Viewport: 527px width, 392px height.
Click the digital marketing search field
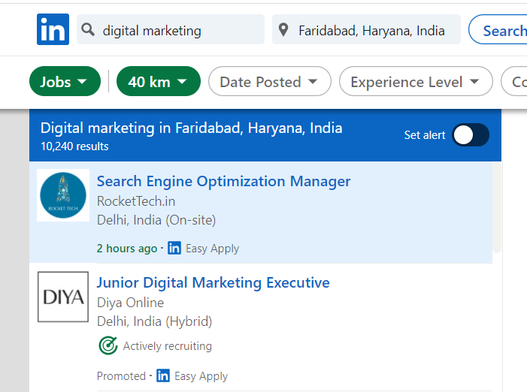(x=171, y=29)
